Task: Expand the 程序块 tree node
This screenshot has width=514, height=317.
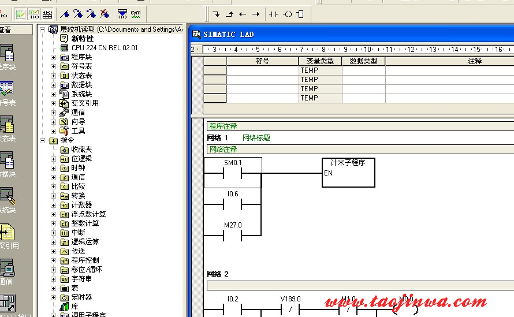Action: [x=54, y=57]
